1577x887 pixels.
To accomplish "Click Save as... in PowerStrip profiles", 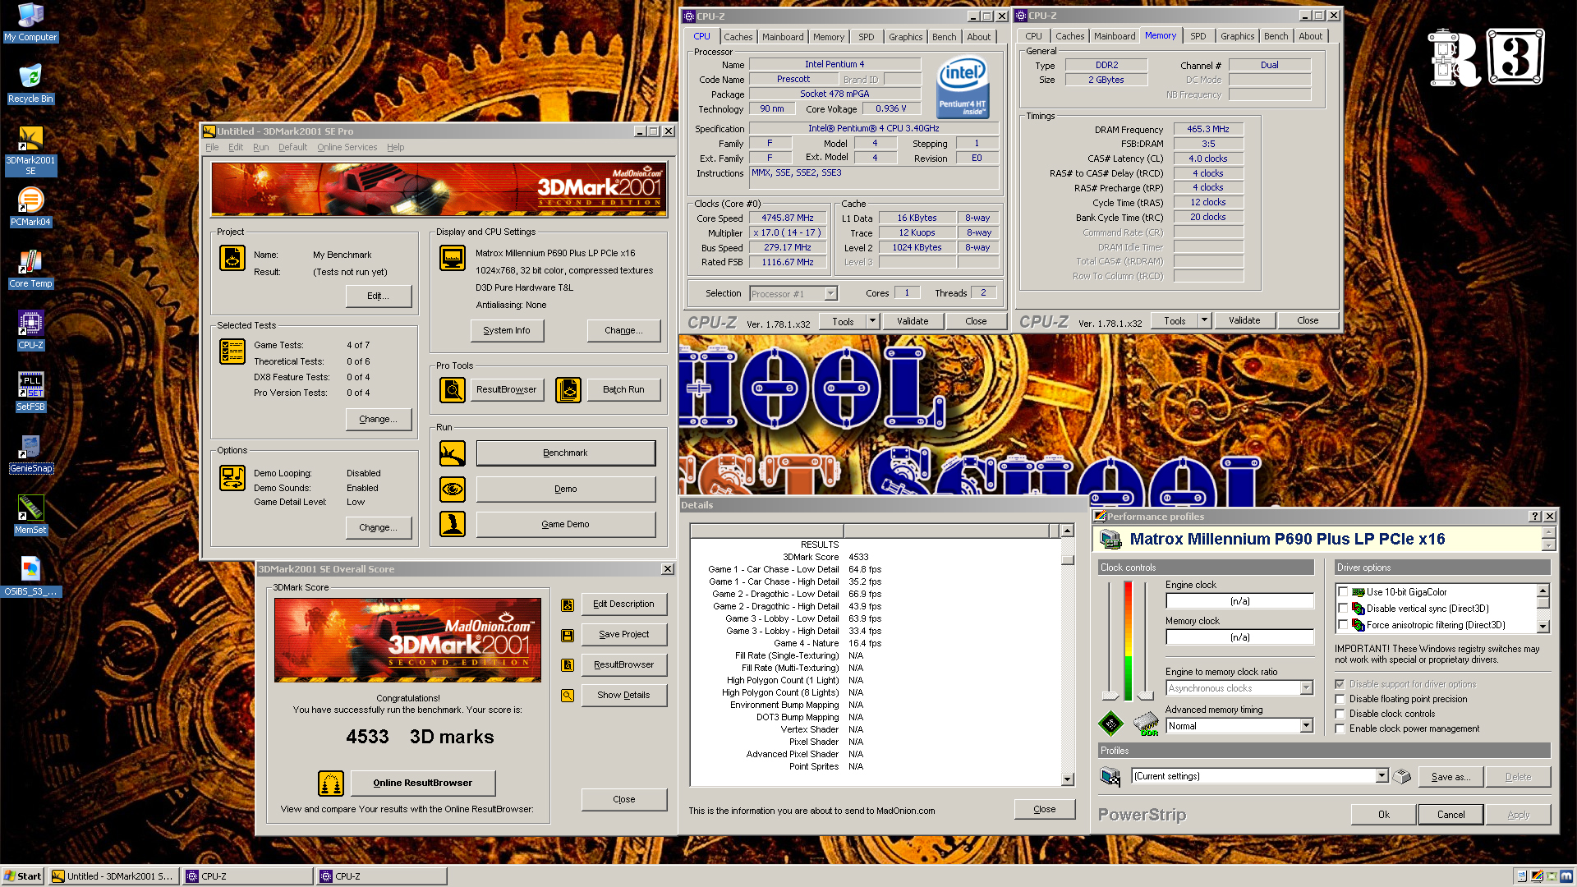I will click(x=1451, y=777).
